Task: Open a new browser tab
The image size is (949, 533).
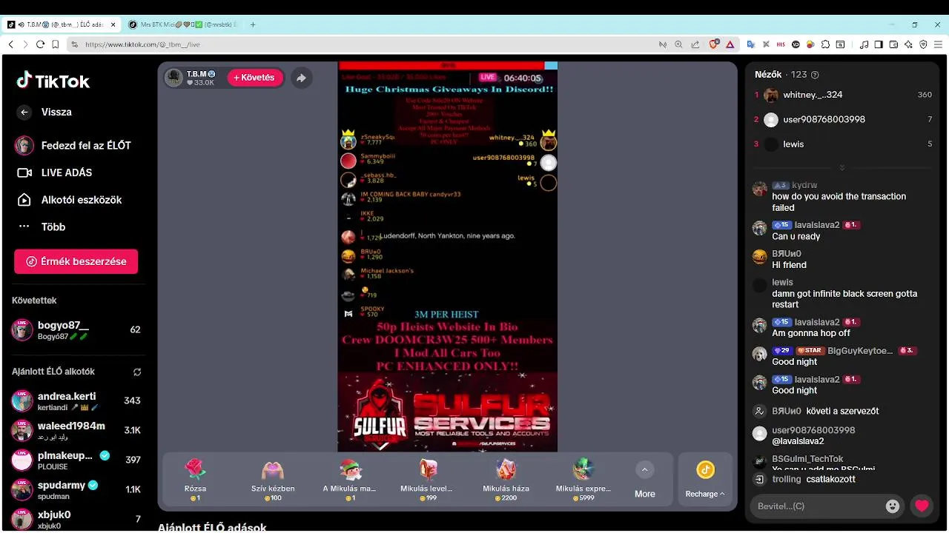Action: [x=253, y=24]
